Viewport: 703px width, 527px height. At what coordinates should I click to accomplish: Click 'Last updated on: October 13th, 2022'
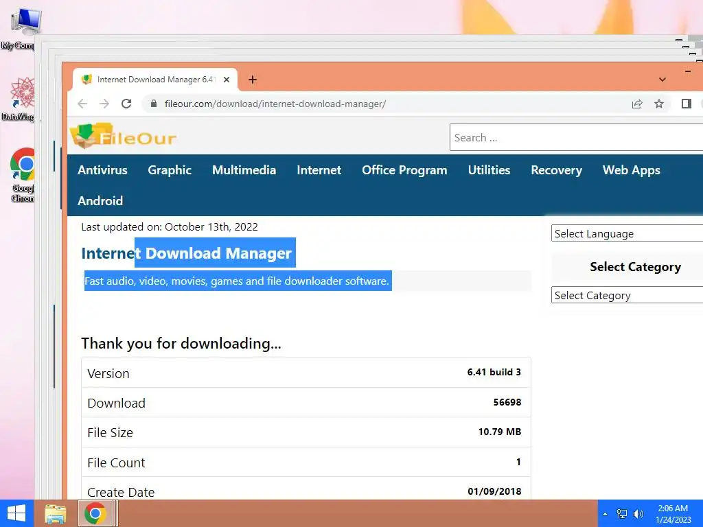(170, 226)
